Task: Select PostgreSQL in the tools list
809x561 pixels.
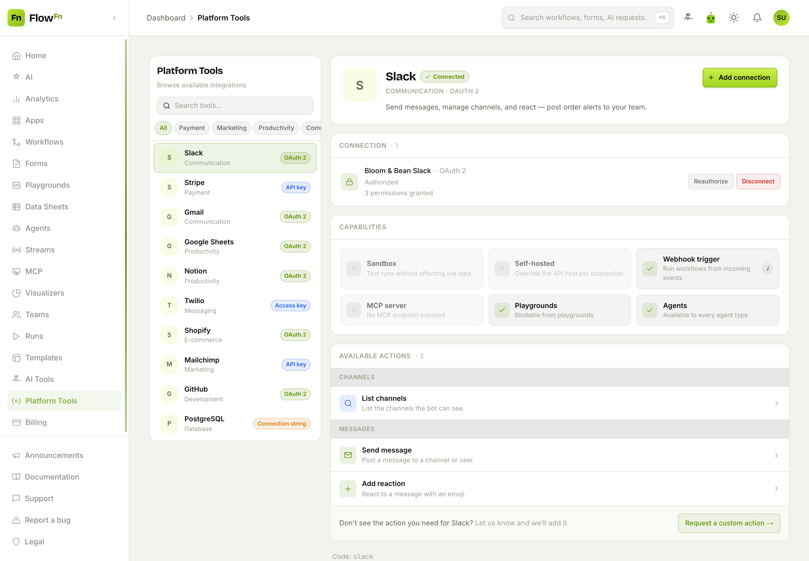Action: [235, 423]
